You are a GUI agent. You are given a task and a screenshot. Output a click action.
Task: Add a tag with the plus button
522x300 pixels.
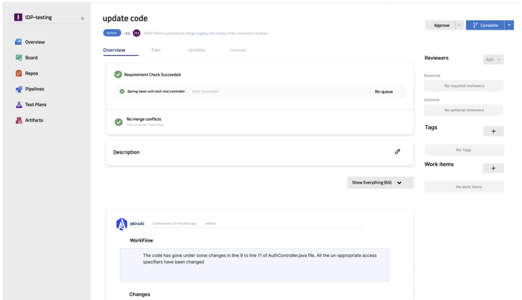493,131
